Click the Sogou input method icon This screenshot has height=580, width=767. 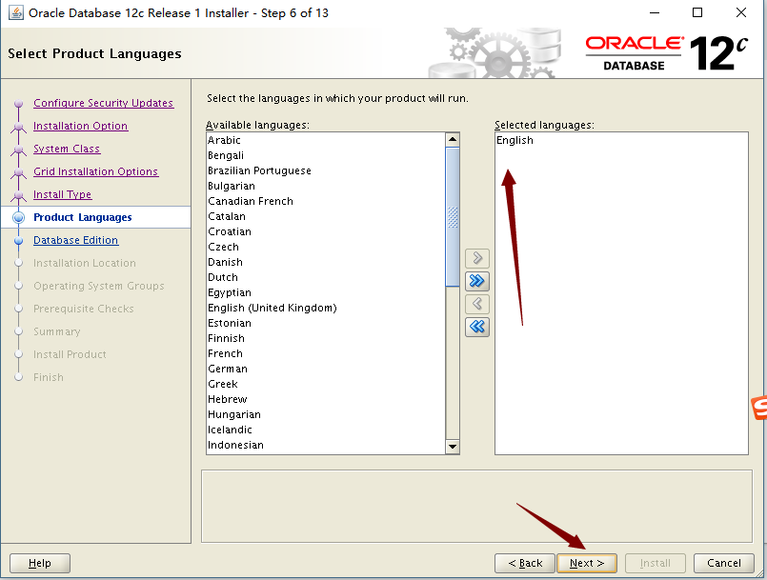[x=759, y=408]
